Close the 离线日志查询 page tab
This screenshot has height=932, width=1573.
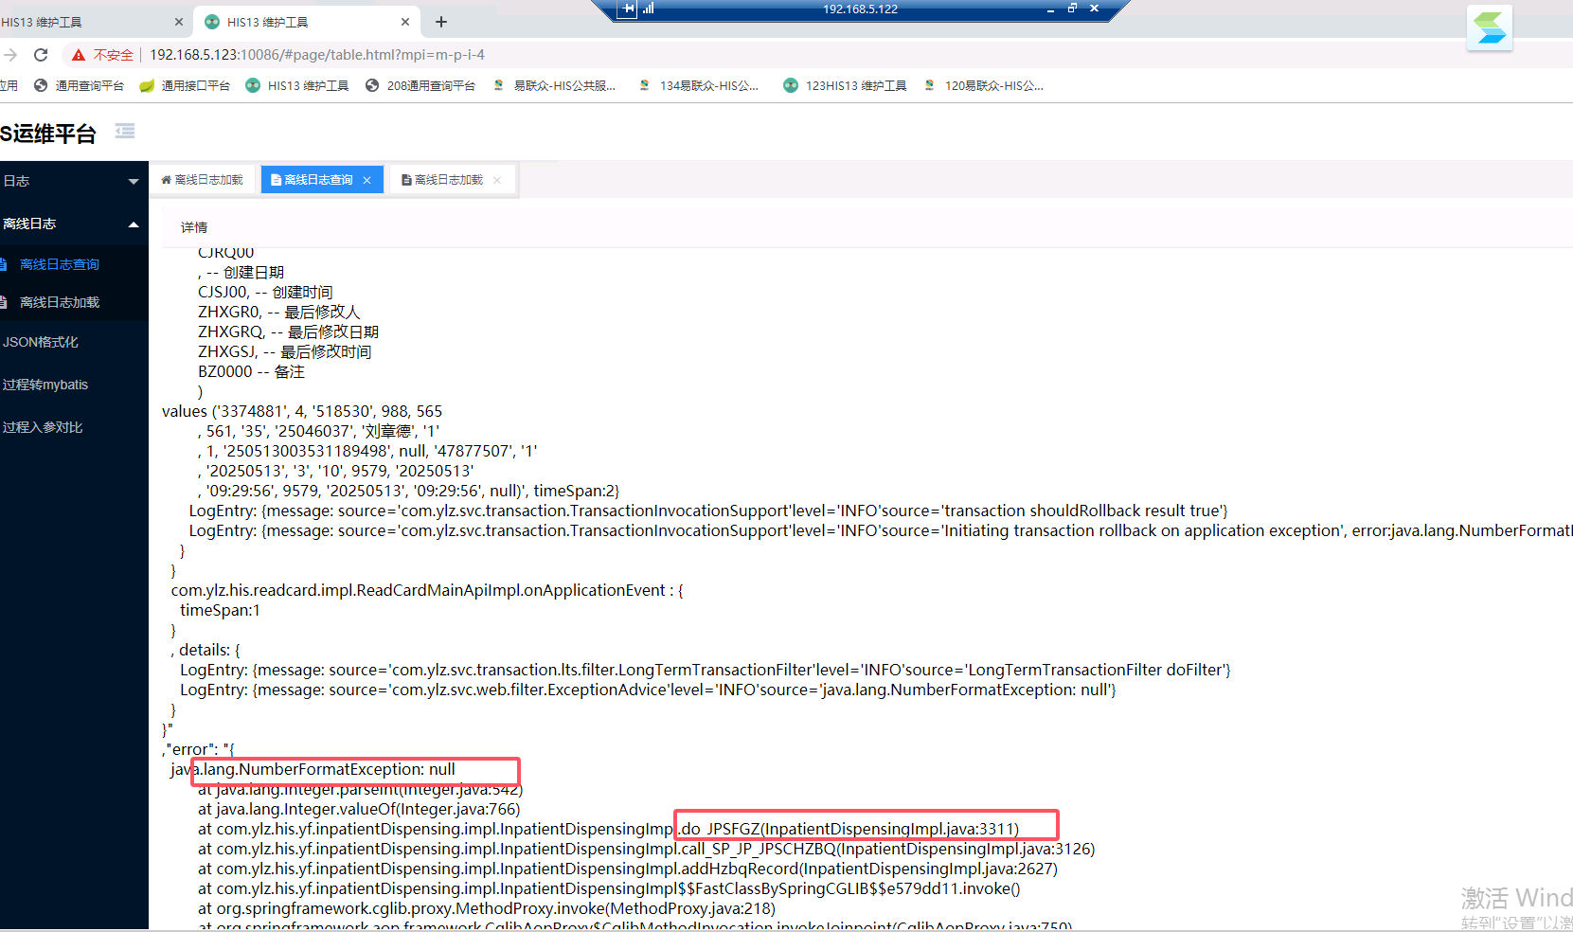367,180
